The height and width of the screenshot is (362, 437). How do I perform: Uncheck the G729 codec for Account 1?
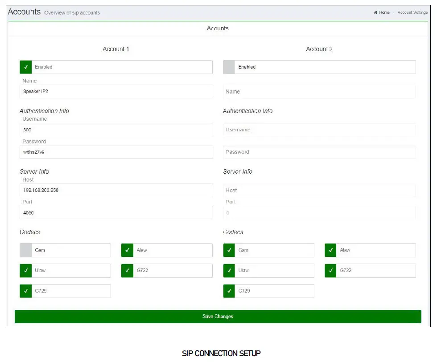(x=25, y=291)
